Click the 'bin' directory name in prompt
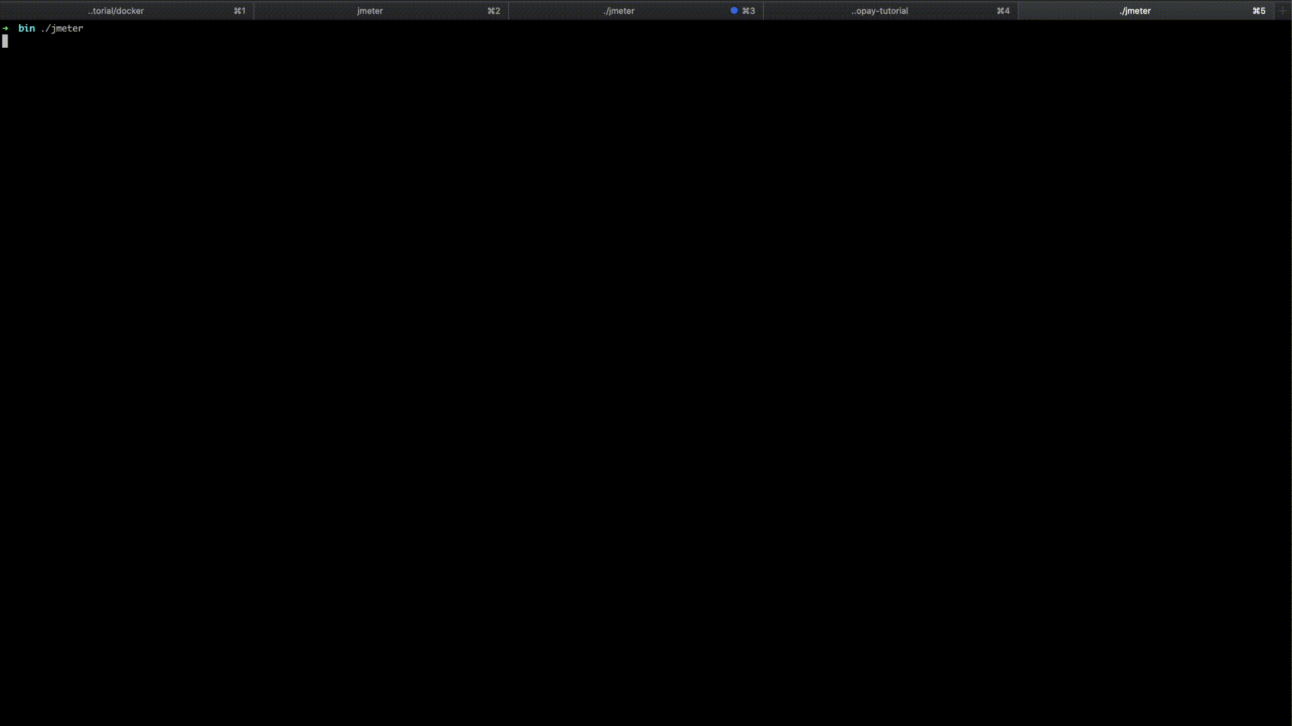The width and height of the screenshot is (1292, 726). pos(26,28)
